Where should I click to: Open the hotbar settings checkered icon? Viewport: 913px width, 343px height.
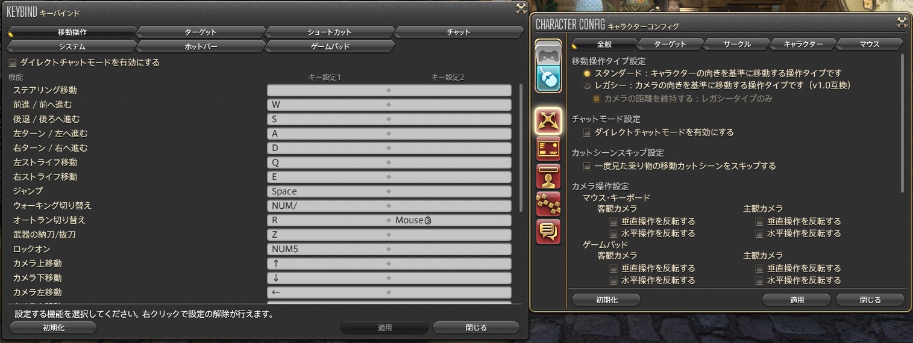click(x=548, y=204)
